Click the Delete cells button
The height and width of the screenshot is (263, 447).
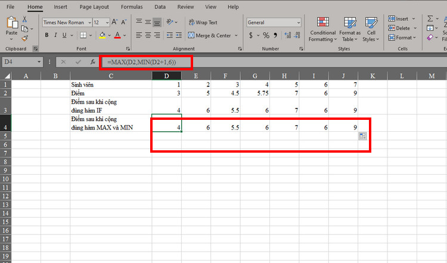coord(399,28)
